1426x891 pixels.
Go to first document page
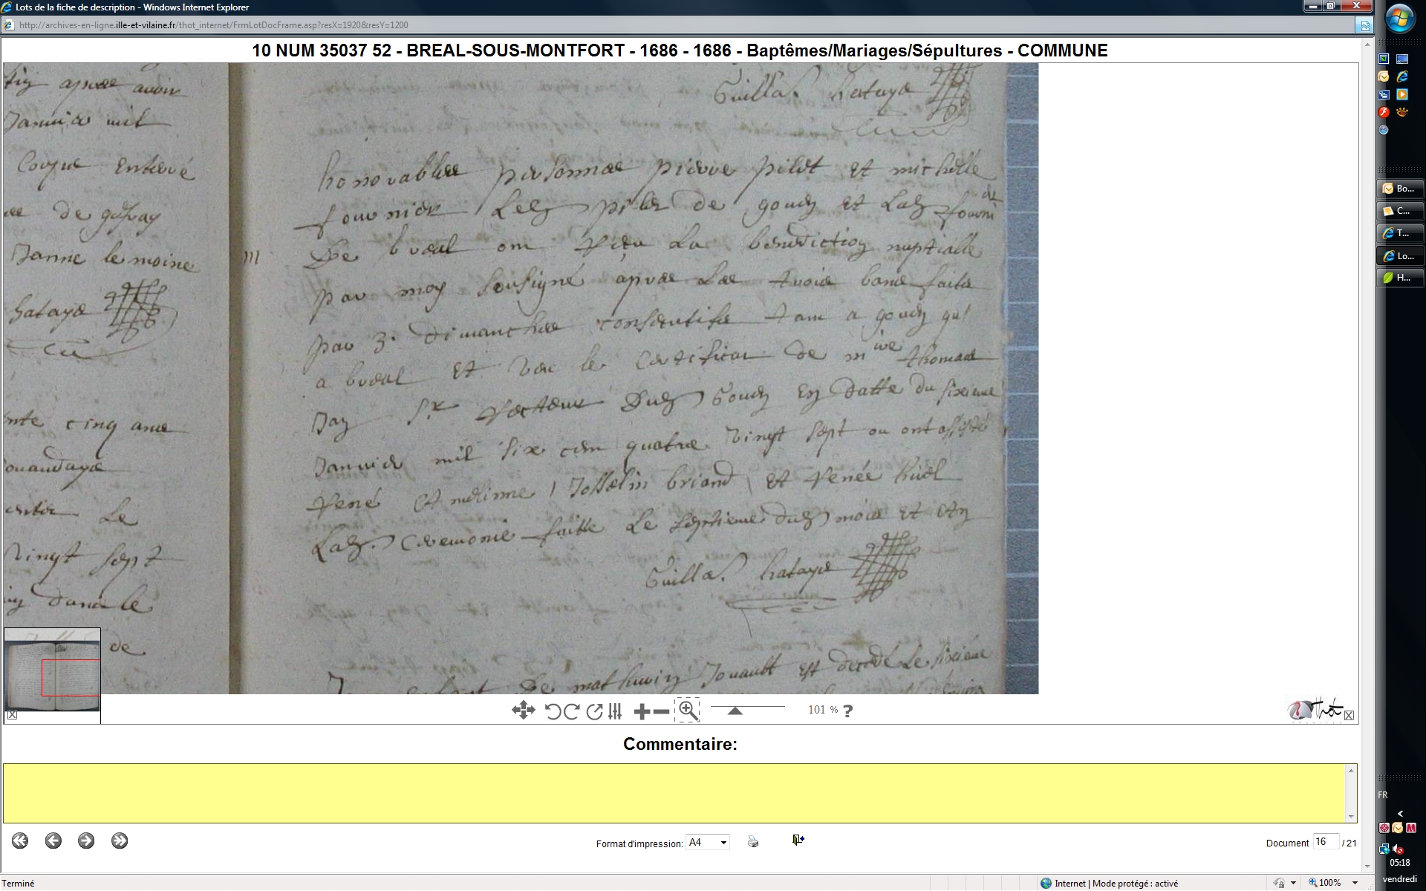point(20,841)
